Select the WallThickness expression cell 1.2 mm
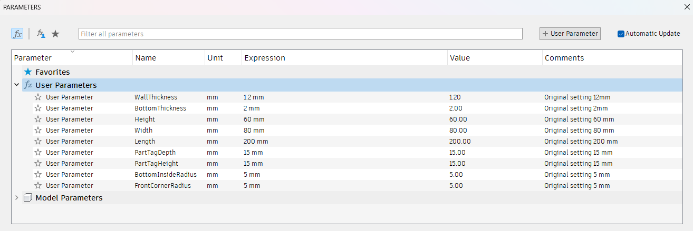The image size is (693, 231). 254,97
